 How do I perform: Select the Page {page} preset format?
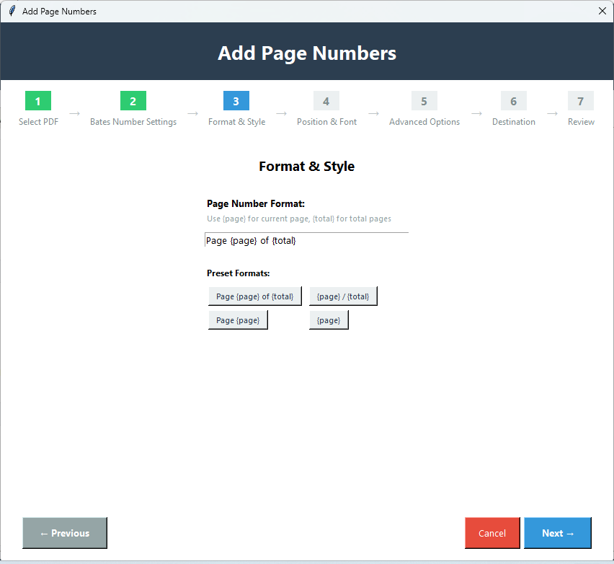coord(238,320)
